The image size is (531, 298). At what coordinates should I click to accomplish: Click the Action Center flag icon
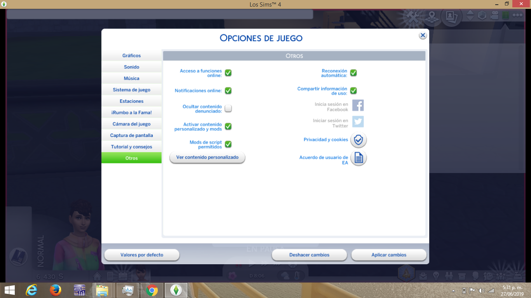(472, 290)
